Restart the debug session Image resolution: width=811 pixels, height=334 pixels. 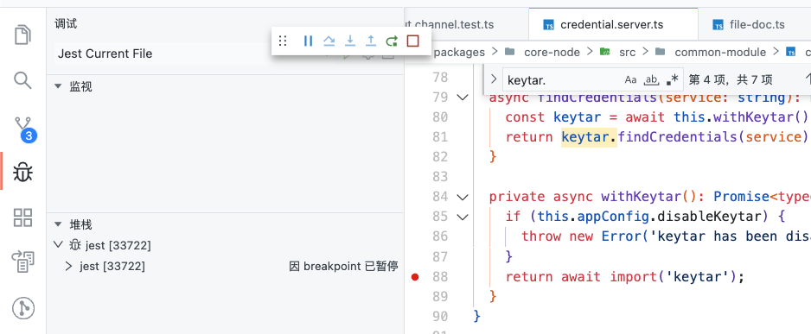click(x=392, y=41)
